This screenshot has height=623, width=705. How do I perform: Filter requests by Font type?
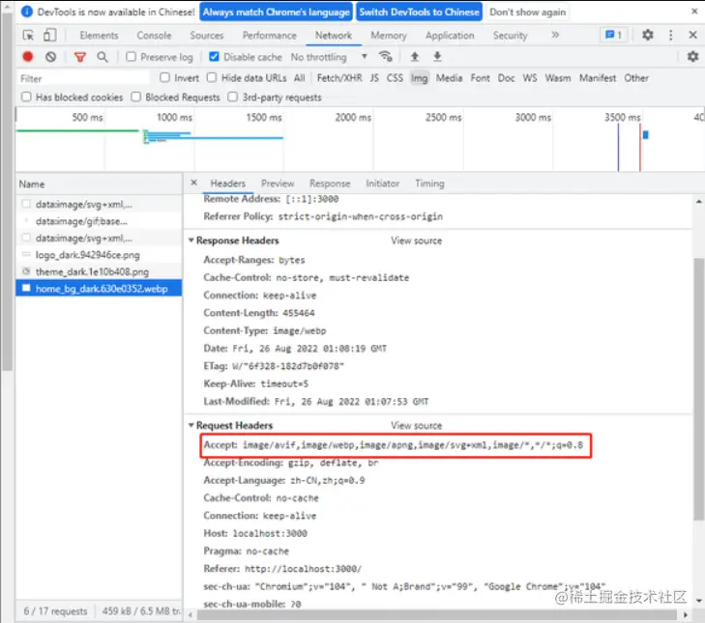[x=481, y=78]
